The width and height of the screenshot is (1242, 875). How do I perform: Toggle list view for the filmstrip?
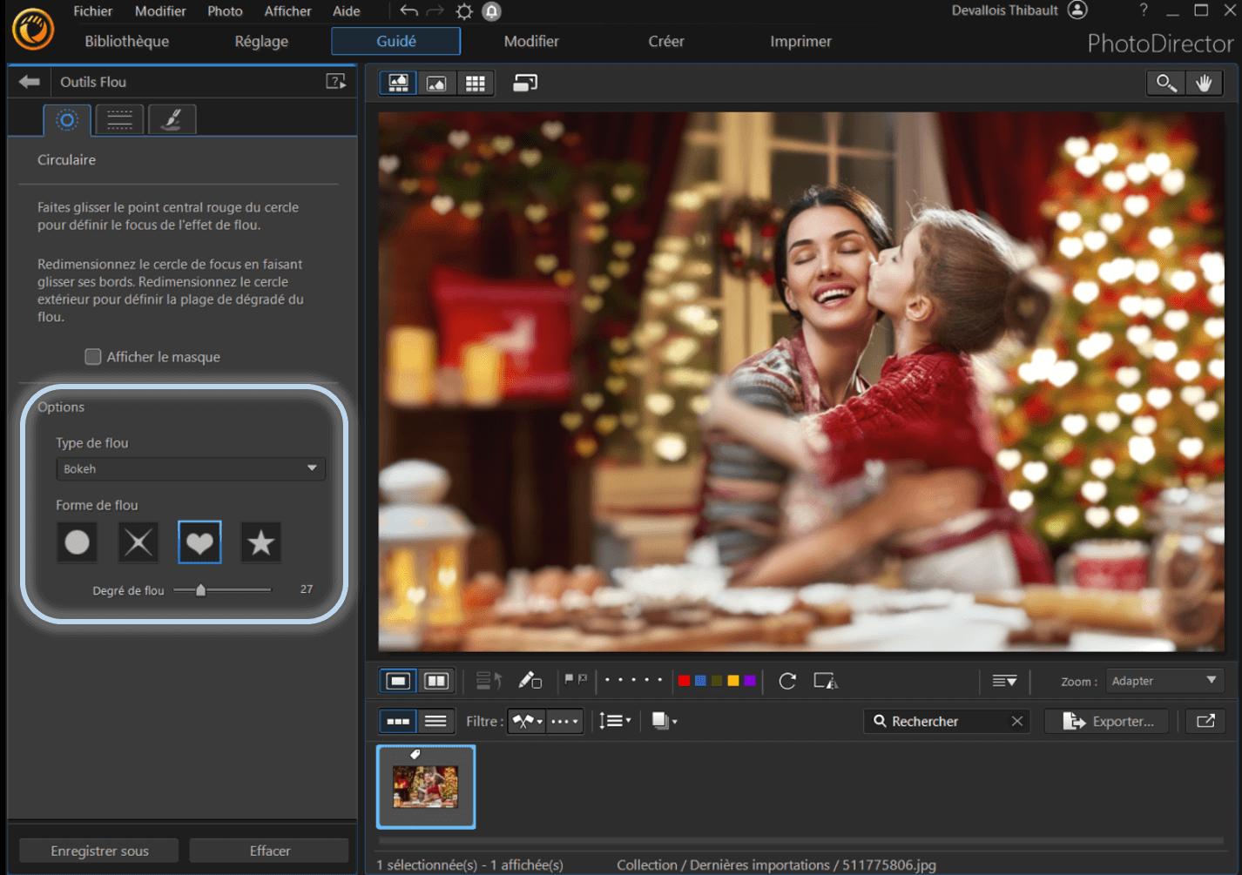435,721
